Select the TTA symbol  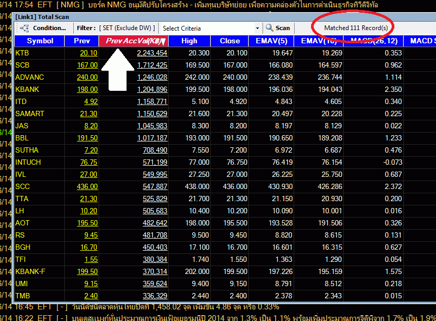click(22, 199)
